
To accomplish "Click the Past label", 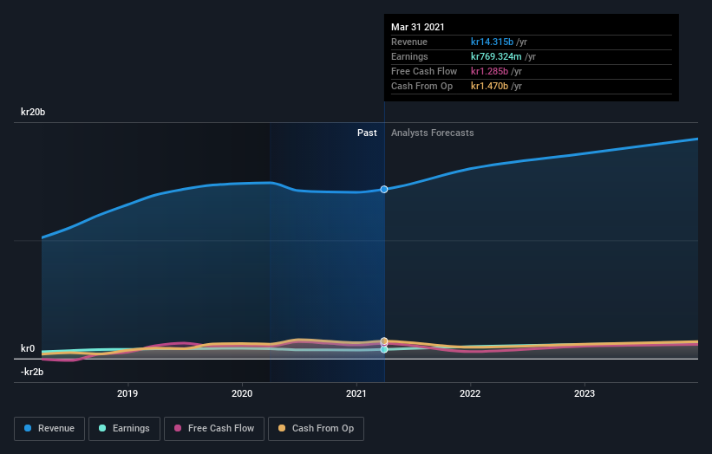I will click(x=367, y=133).
